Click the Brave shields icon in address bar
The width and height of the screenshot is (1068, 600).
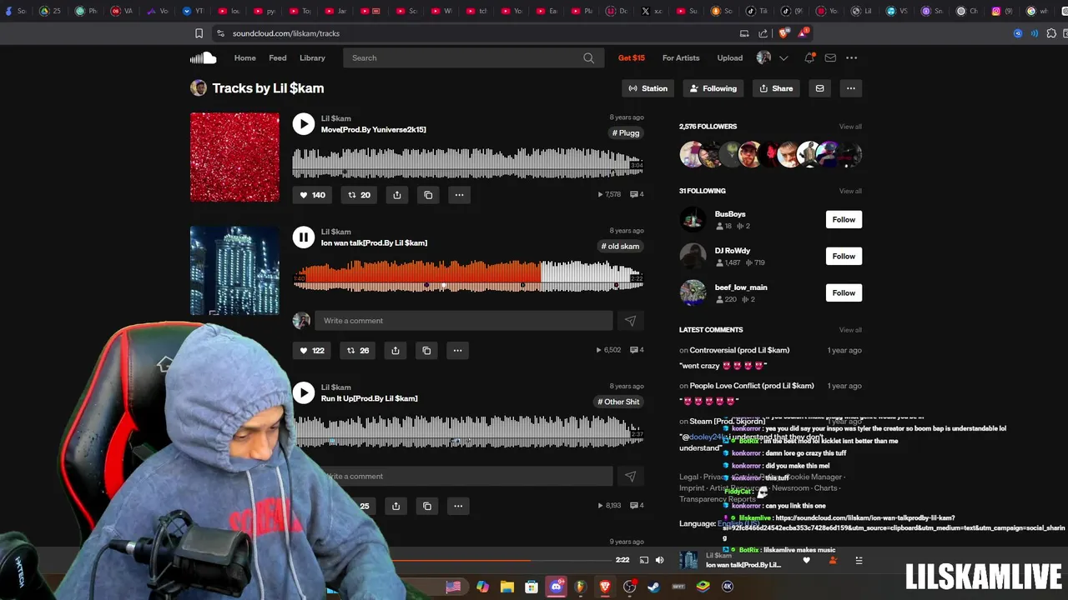tap(783, 33)
